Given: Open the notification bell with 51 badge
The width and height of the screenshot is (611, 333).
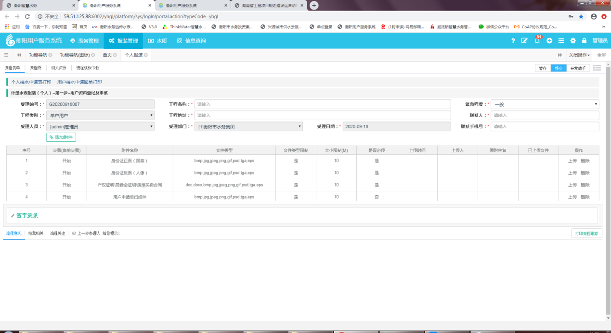Looking at the screenshot, I should tap(537, 41).
